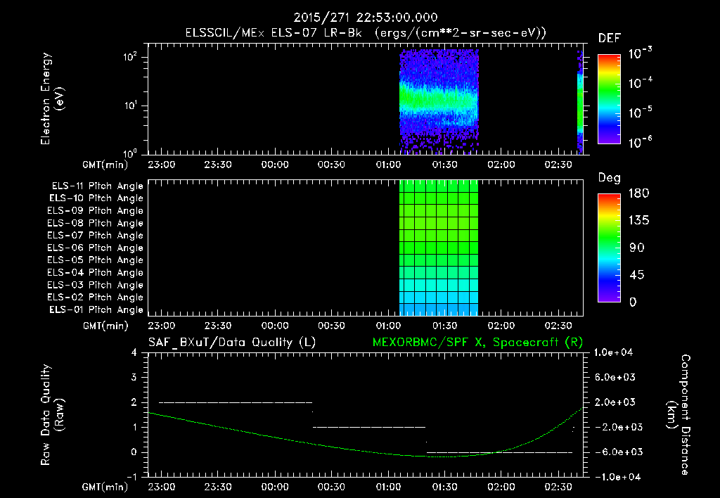Image resolution: width=720 pixels, height=498 pixels.
Task: Click the 23:30 tick label under bottom plot
Action: point(218,487)
